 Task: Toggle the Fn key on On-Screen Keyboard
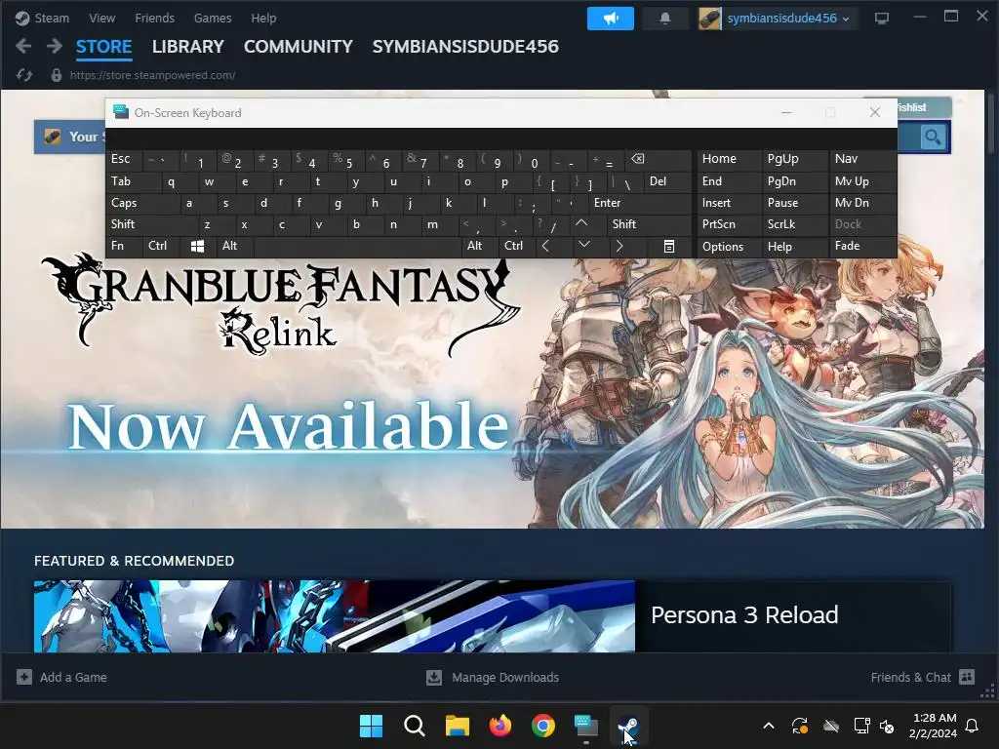(x=124, y=246)
